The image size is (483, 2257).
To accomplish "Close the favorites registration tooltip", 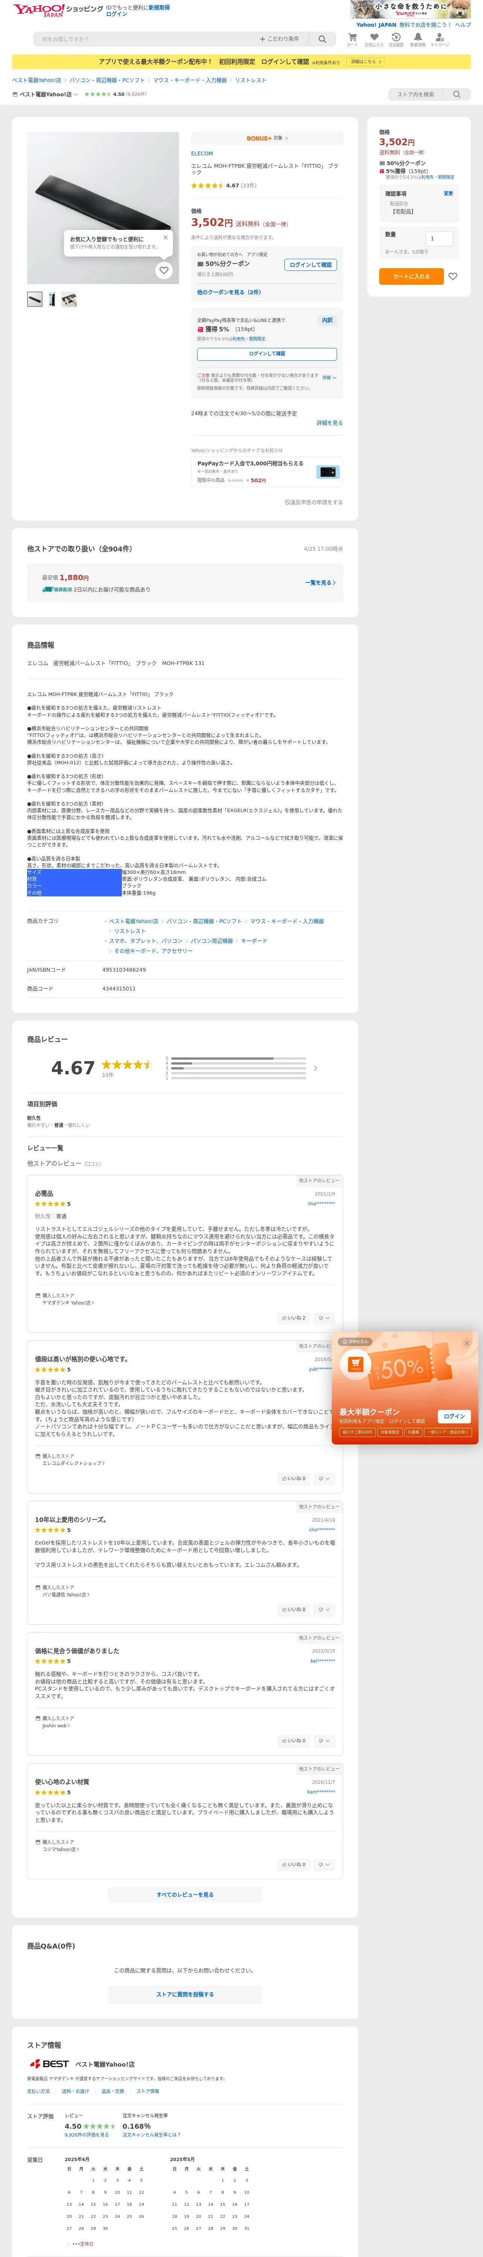I will pos(166,237).
